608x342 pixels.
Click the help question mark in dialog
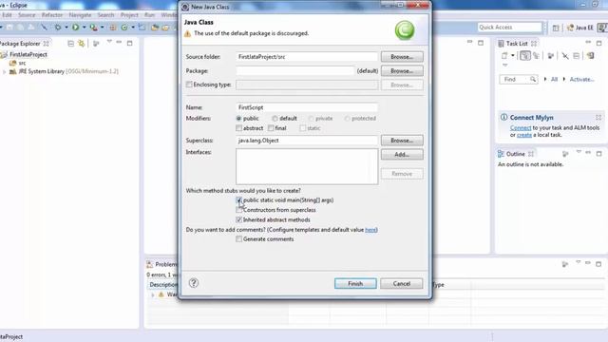click(x=194, y=283)
